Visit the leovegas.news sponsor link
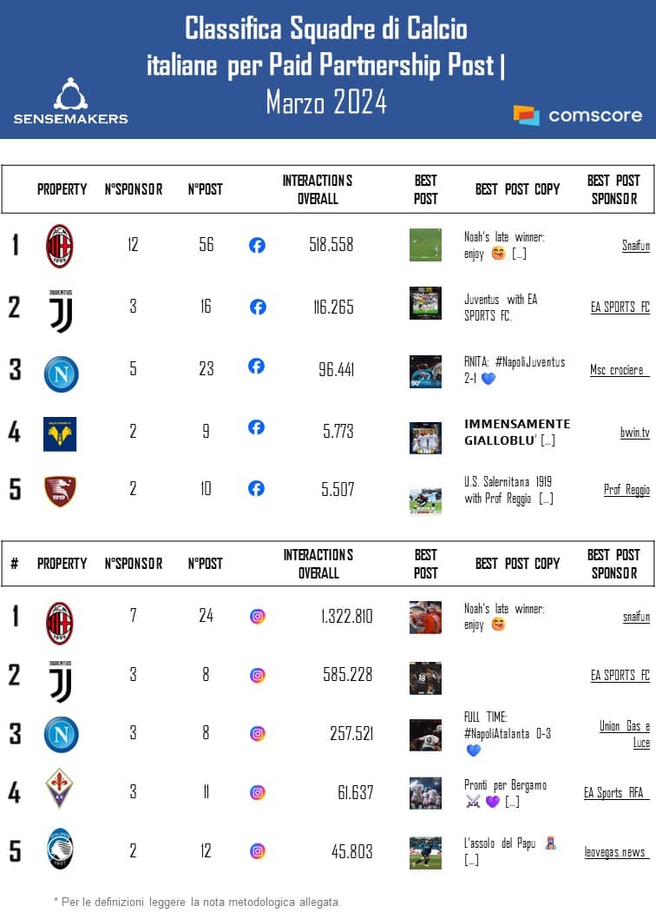The width and height of the screenshot is (656, 919). (616, 852)
